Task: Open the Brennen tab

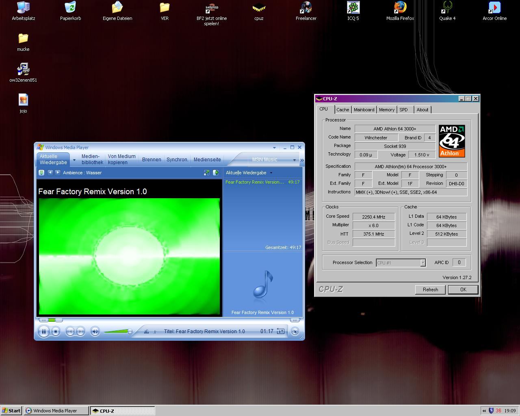Action: (152, 160)
